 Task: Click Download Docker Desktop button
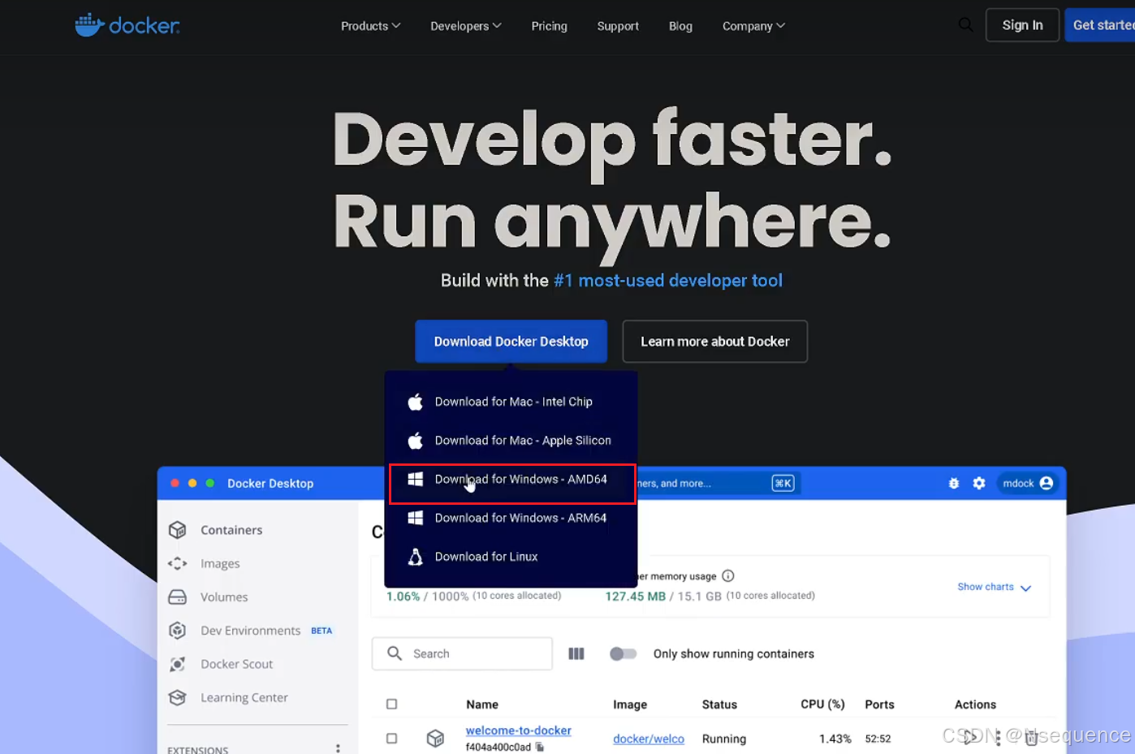click(x=511, y=342)
